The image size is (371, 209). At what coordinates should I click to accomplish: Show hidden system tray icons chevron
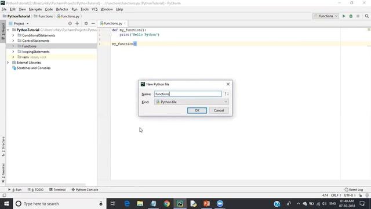298,204
